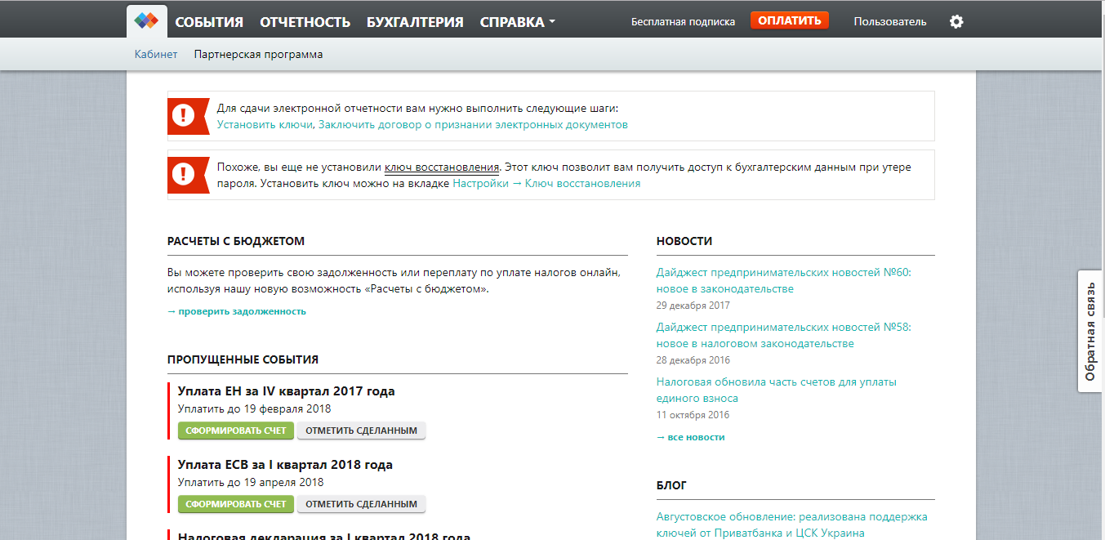1105x540 pixels.
Task: Click deadline text Уплатить до 19 апреля 2018
Action: pyautogui.click(x=251, y=483)
